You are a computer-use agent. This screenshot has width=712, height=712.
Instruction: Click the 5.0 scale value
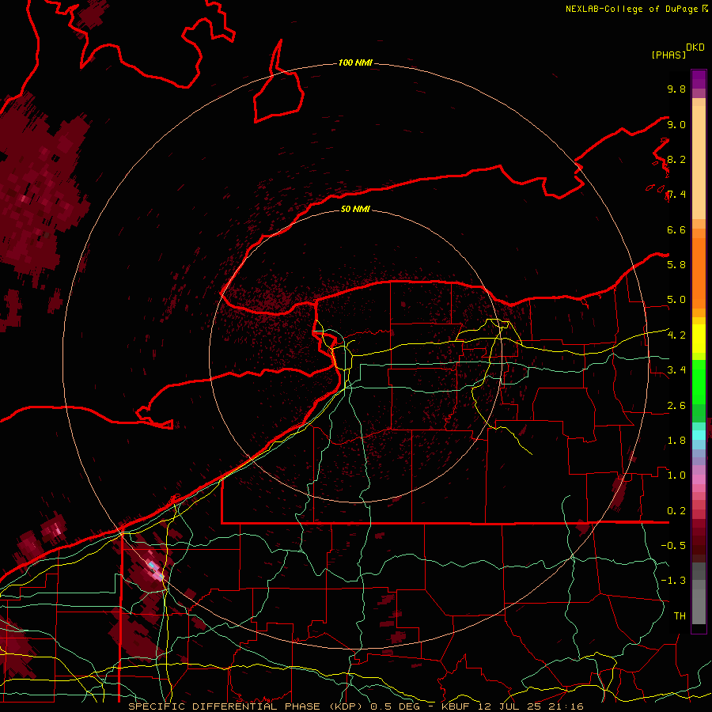tap(676, 300)
